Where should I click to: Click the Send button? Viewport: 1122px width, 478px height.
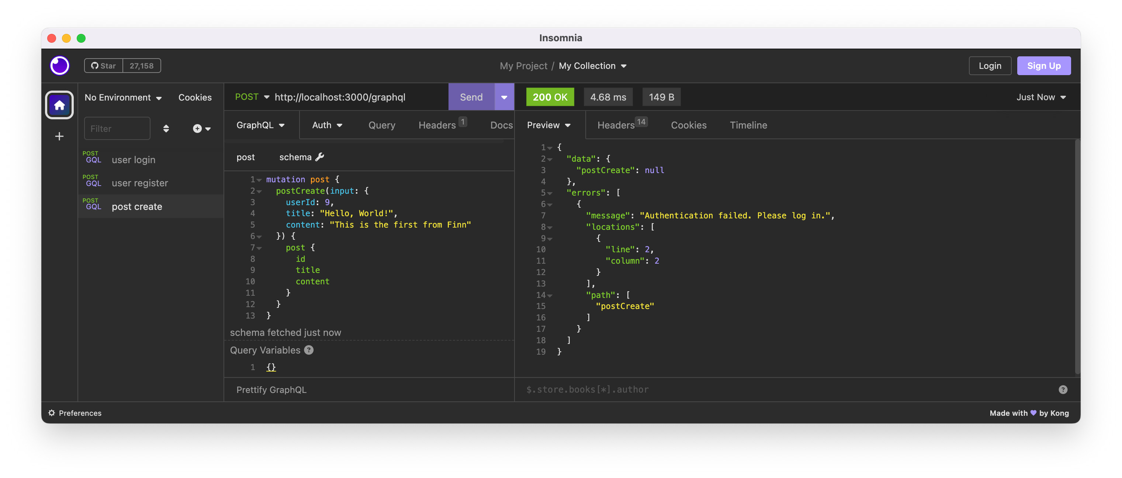(x=471, y=96)
